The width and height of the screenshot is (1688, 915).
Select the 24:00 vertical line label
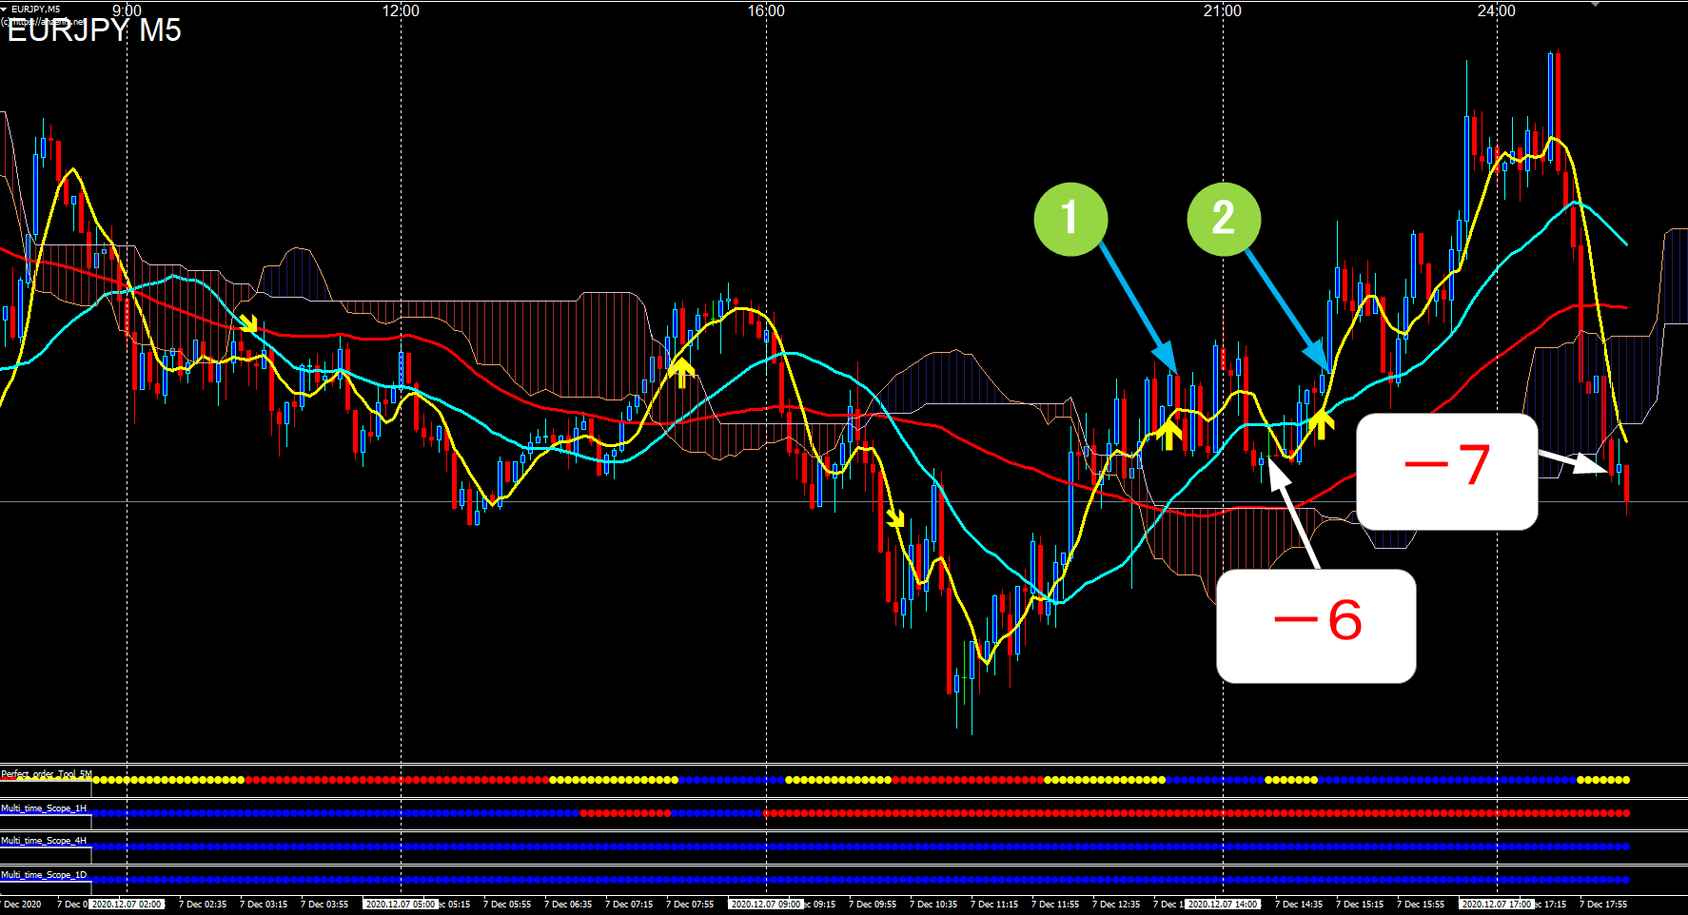(x=1497, y=10)
